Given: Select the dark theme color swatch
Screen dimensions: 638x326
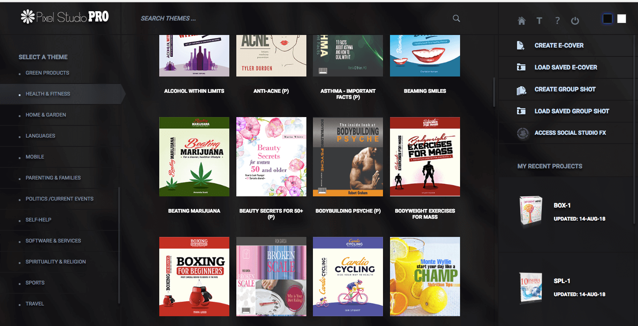Looking at the screenshot, I should tap(608, 19).
